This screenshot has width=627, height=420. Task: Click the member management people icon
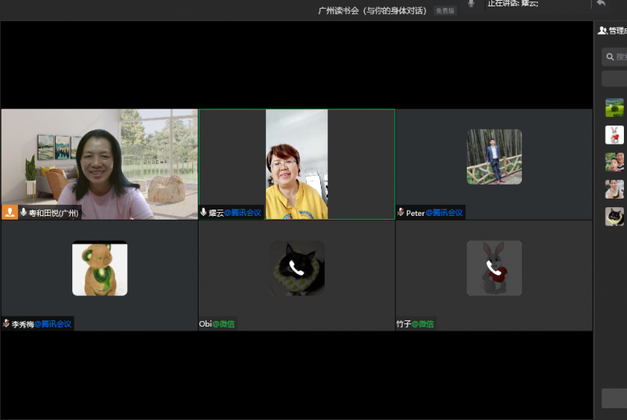[602, 31]
